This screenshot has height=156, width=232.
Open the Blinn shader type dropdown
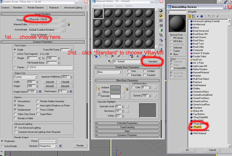click(x=121, y=72)
